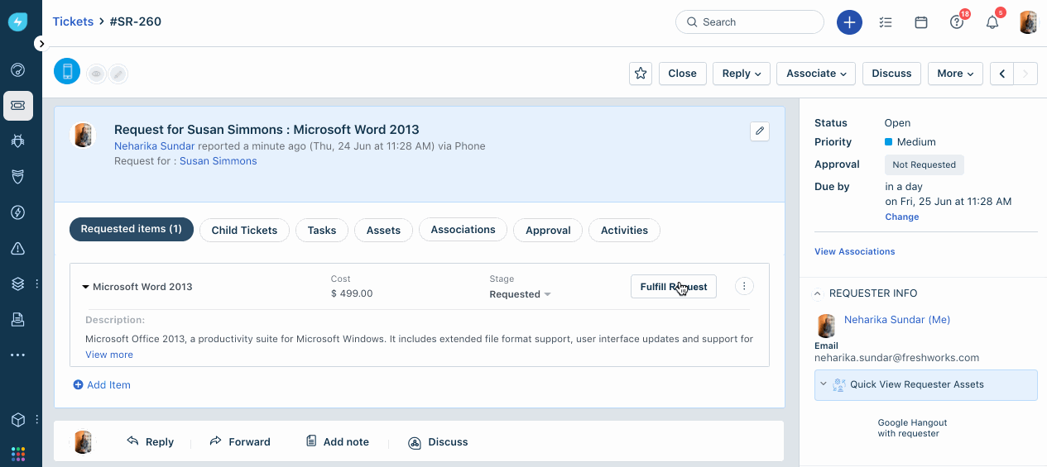Open the Changes shield icon in sidebar
The image size is (1047, 467).
[x=18, y=177]
